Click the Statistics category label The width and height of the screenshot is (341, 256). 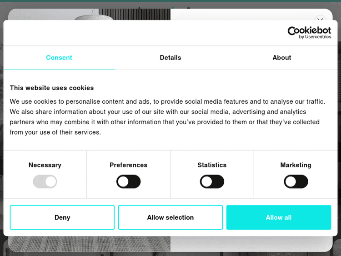[x=212, y=165]
